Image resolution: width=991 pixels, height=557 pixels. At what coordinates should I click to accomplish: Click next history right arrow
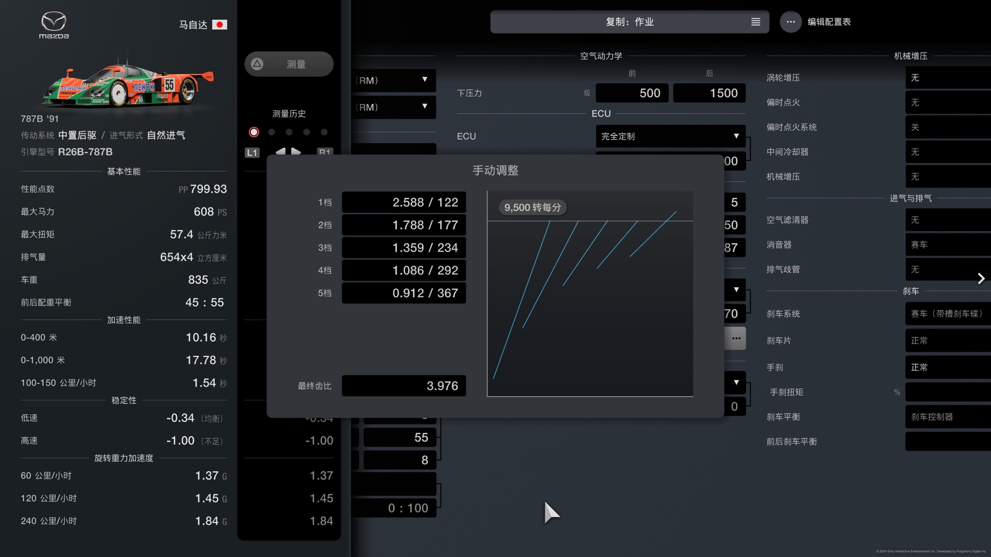[296, 151]
